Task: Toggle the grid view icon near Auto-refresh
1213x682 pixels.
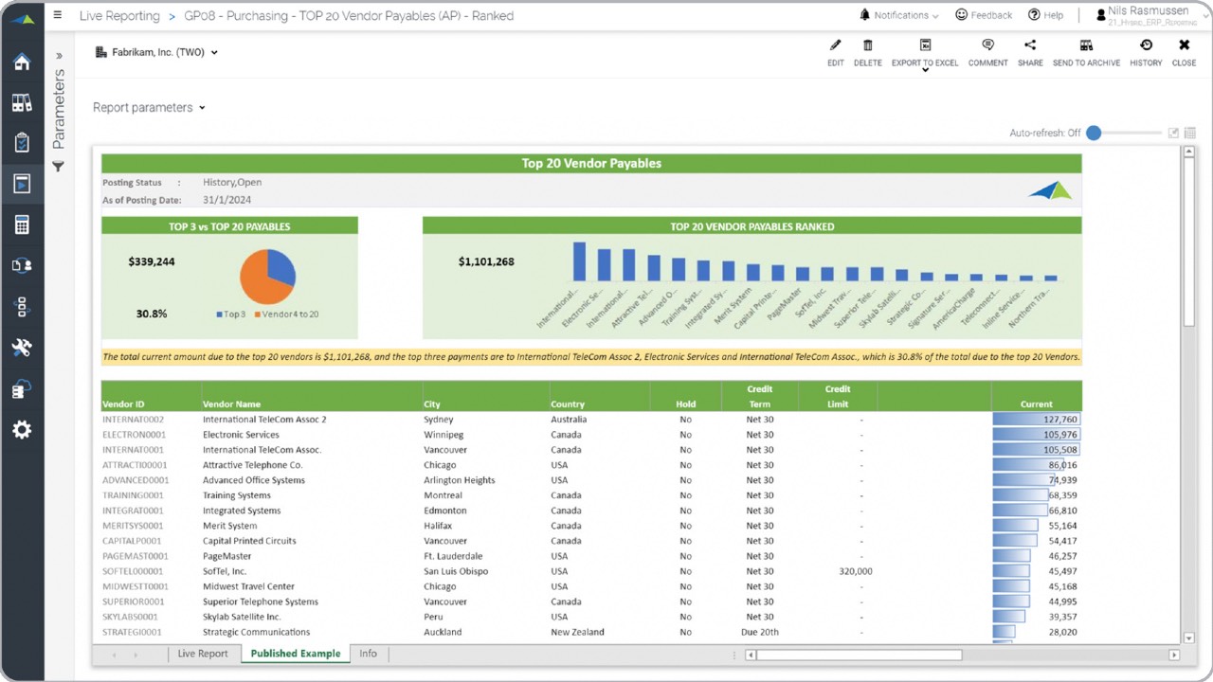Action: (x=1189, y=133)
